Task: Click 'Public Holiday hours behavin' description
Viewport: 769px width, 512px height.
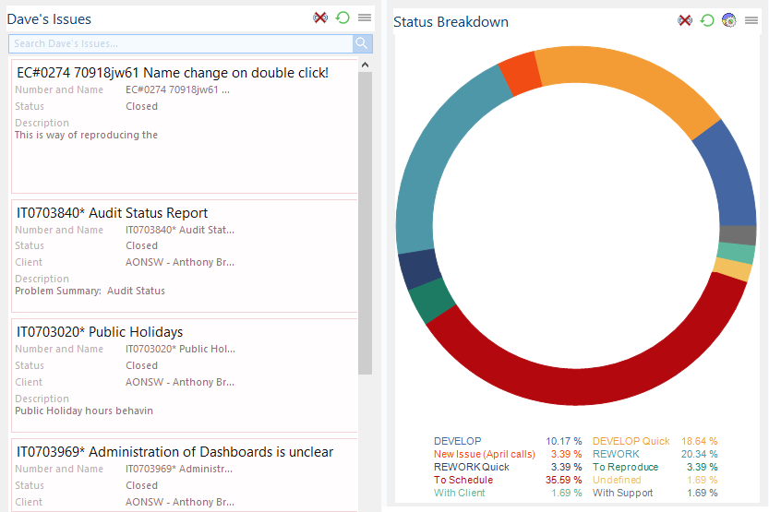Action: coord(84,411)
